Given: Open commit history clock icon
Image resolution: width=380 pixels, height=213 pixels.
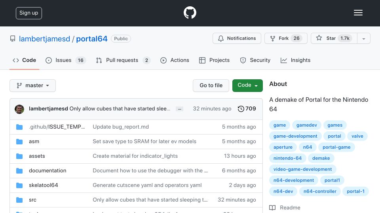Looking at the screenshot, I should (241, 109).
